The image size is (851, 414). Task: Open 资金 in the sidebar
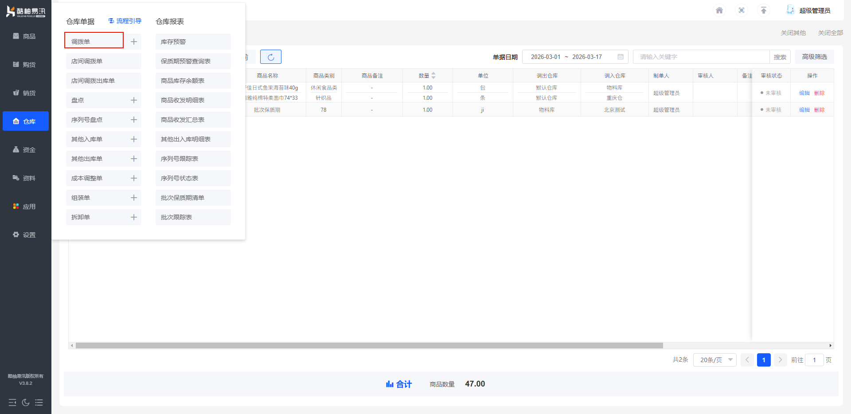26,149
